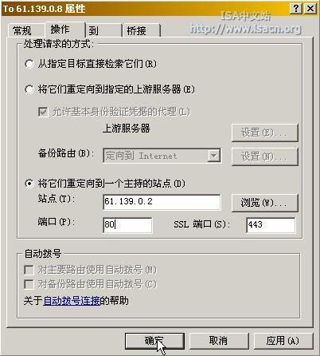Image resolution: width=320 pixels, height=356 pixels.
Task: Open the 到 tab
Action: [x=103, y=30]
